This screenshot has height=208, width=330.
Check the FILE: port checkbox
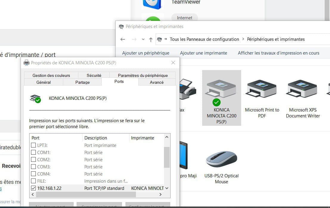click(x=33, y=181)
